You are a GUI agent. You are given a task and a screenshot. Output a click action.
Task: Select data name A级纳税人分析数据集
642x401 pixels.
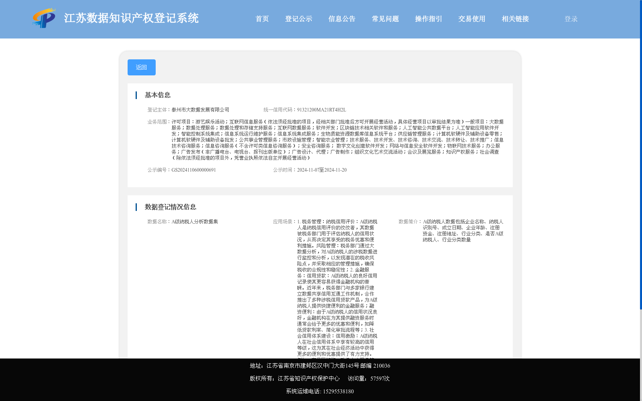click(195, 222)
